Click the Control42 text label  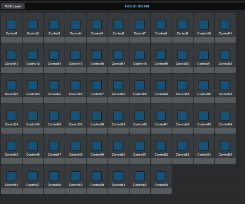click(183, 124)
